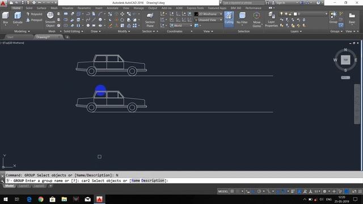Screen dimensions: 363x204
Task: Select the Move Gizmo tool
Action: [x=256, y=20]
